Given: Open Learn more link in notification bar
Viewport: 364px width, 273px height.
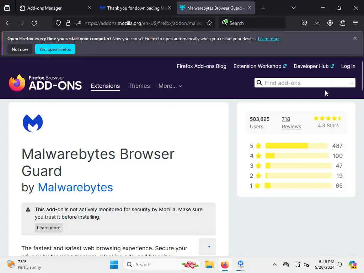Looking at the screenshot, I should [x=269, y=39].
